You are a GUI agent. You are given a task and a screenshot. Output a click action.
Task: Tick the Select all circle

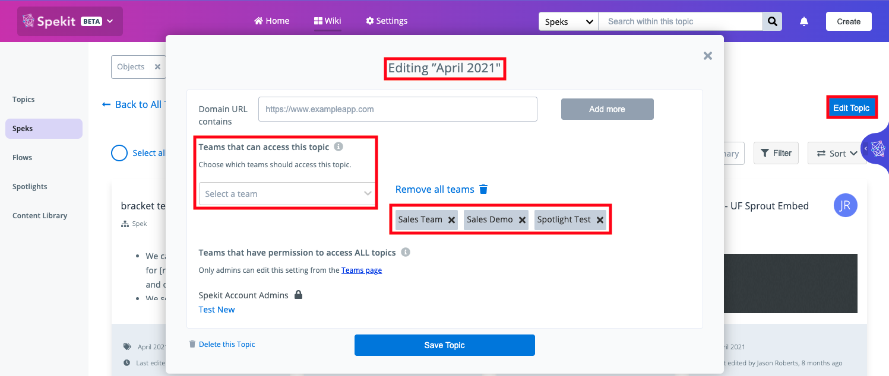tap(119, 153)
